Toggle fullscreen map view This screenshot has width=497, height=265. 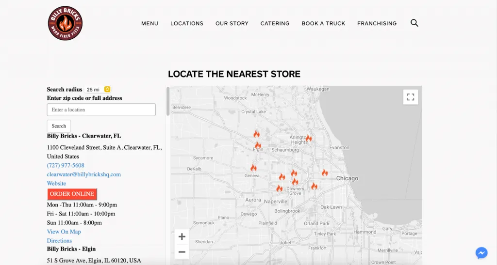[x=411, y=97]
